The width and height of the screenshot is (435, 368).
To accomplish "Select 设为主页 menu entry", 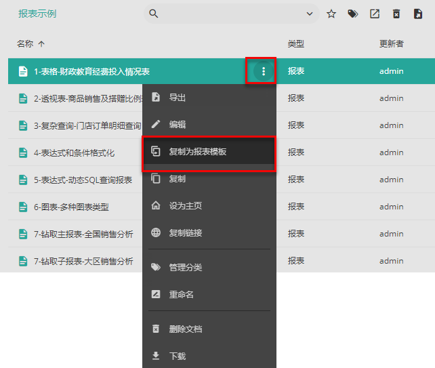I will 209,205.
